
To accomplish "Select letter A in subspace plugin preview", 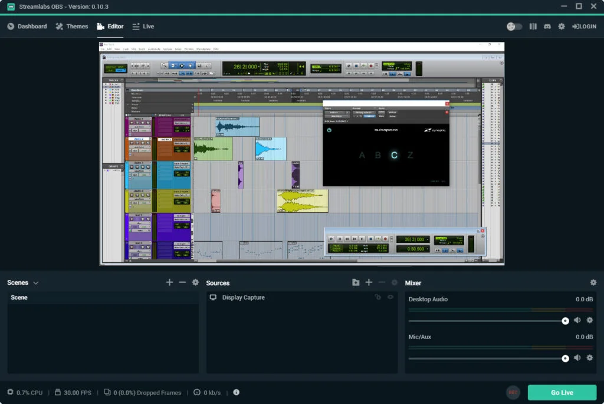I will [362, 155].
